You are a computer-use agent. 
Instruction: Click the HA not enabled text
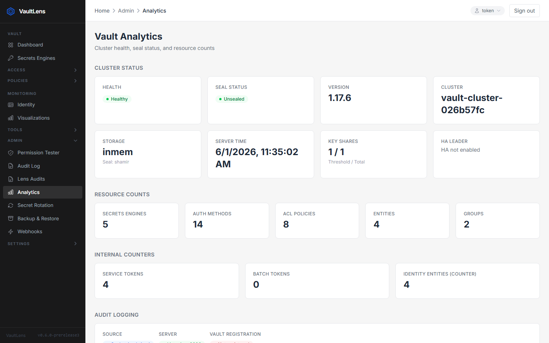(461, 150)
